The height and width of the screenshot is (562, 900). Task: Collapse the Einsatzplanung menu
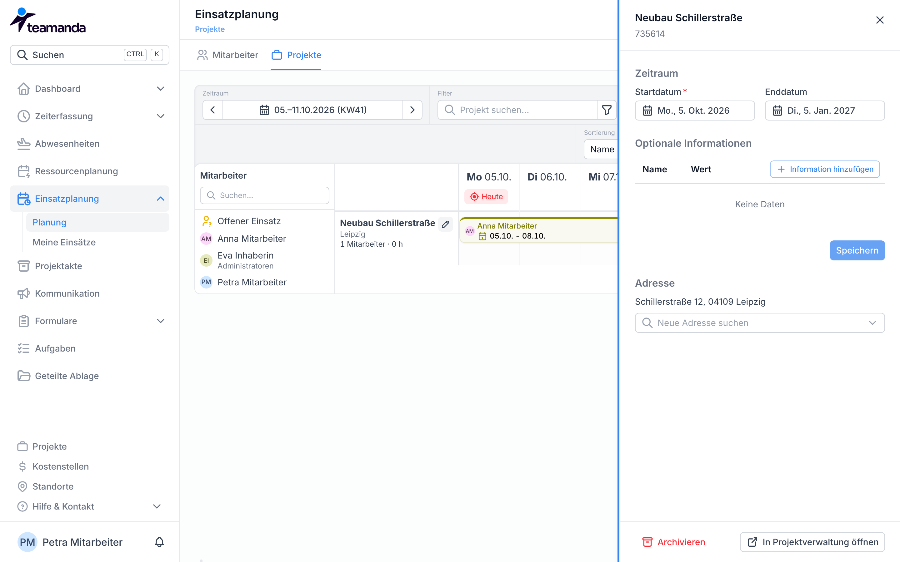pyautogui.click(x=160, y=199)
